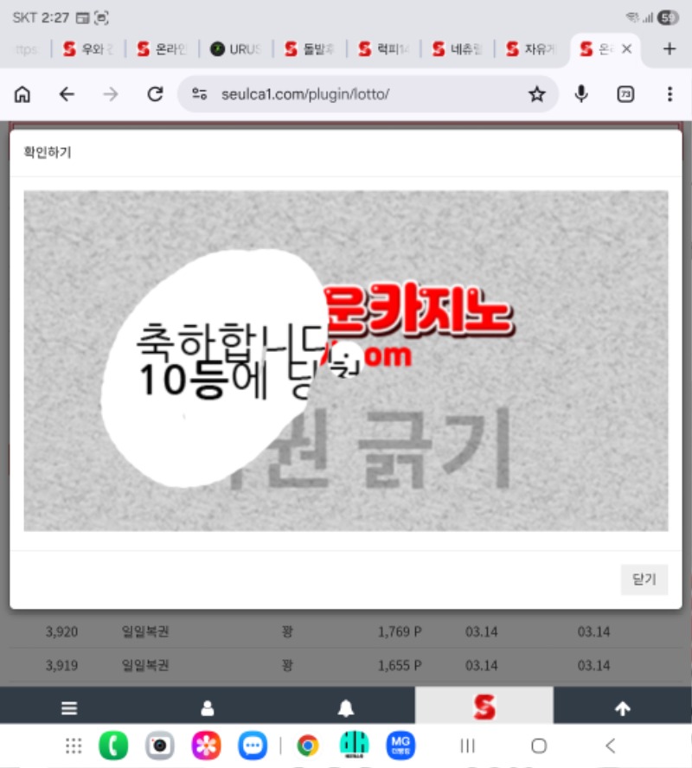This screenshot has height=768, width=692.
Task: Bookmark this page with the star
Action: pyautogui.click(x=537, y=94)
